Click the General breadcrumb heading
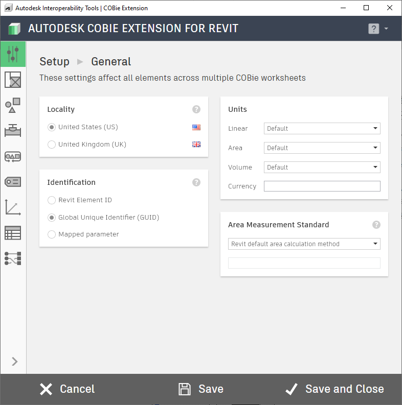The image size is (402, 405). [x=111, y=61]
